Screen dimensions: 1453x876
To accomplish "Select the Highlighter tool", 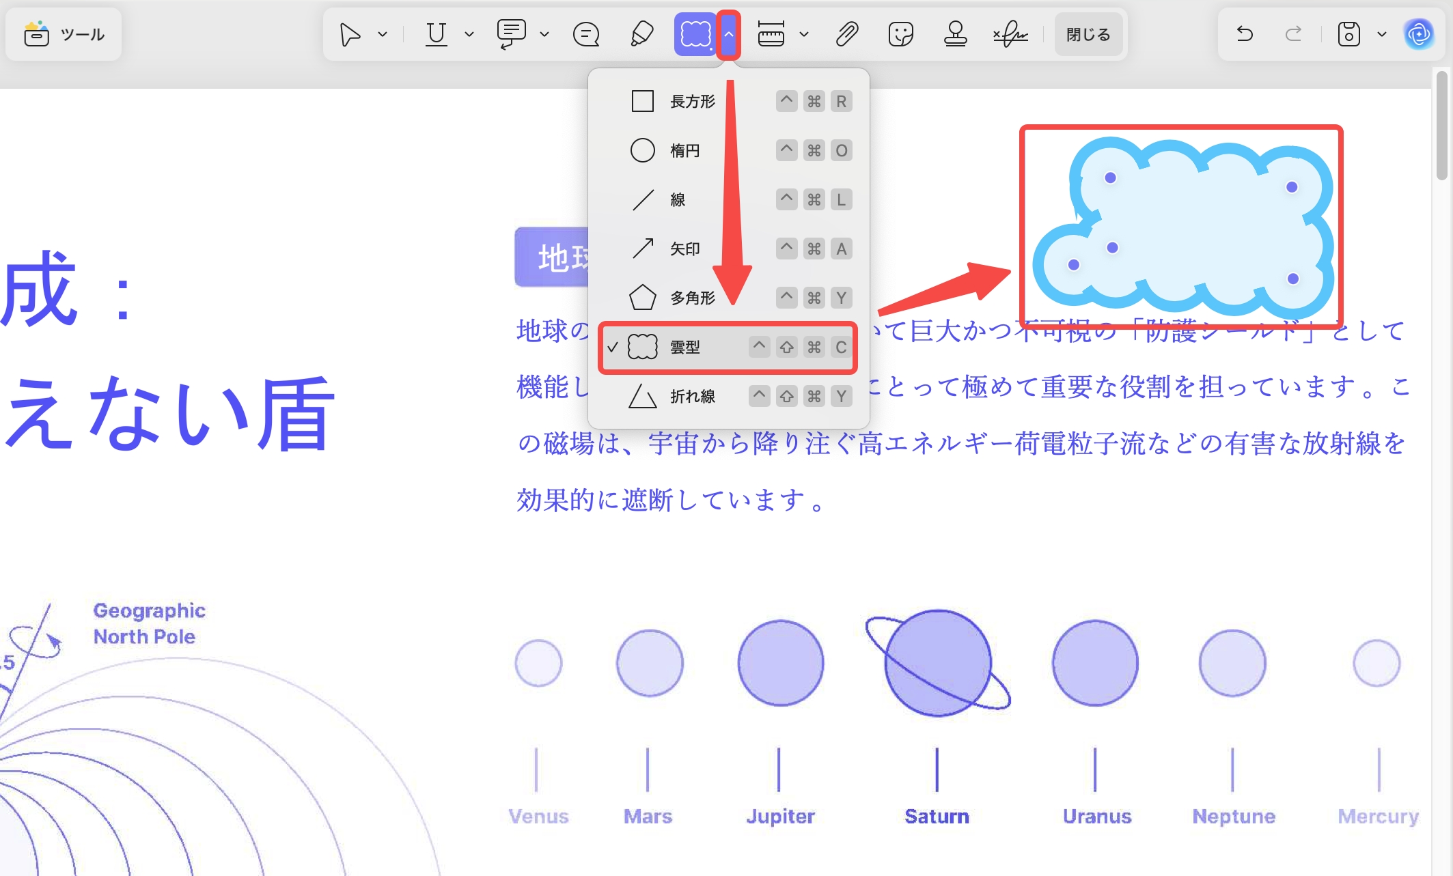I will click(x=641, y=33).
